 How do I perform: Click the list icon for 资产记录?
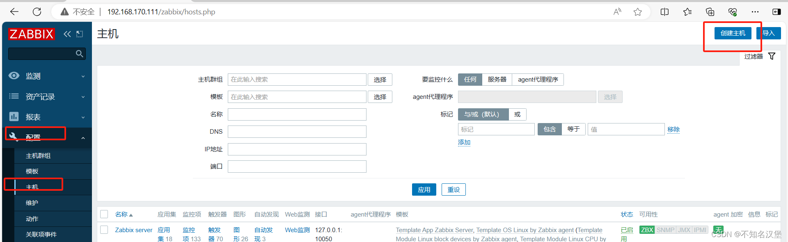[14, 96]
